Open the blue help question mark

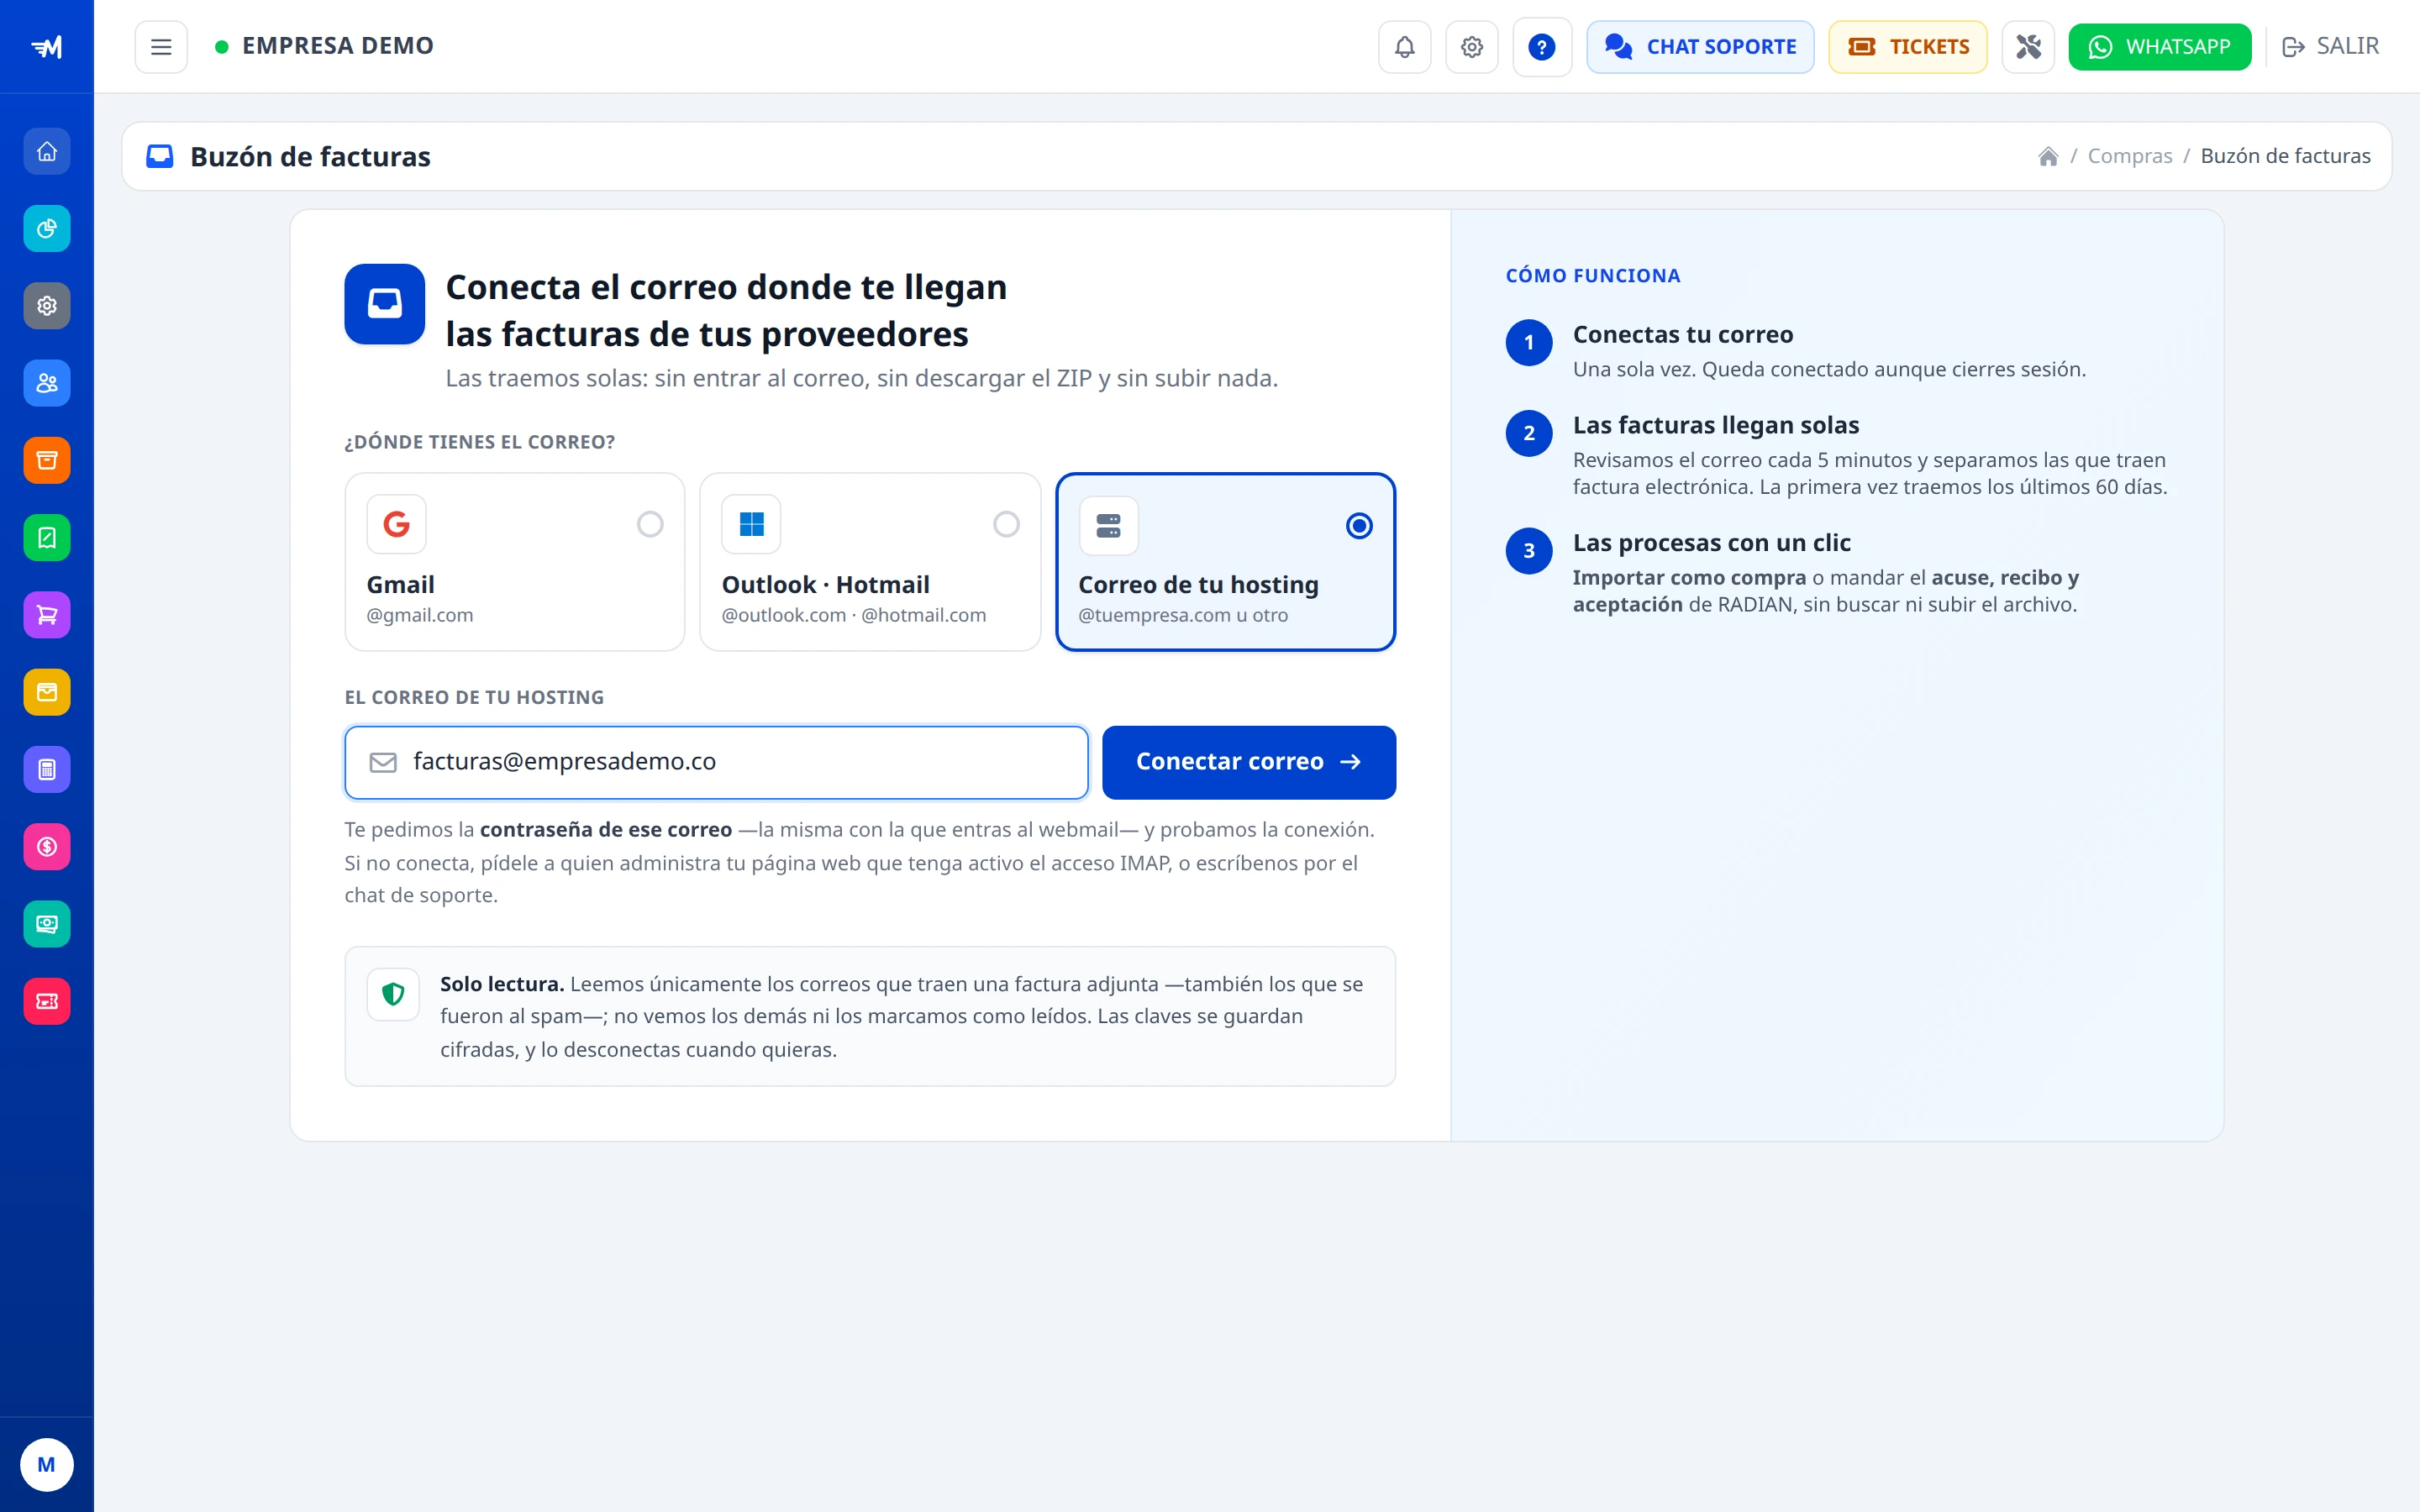tap(1542, 47)
